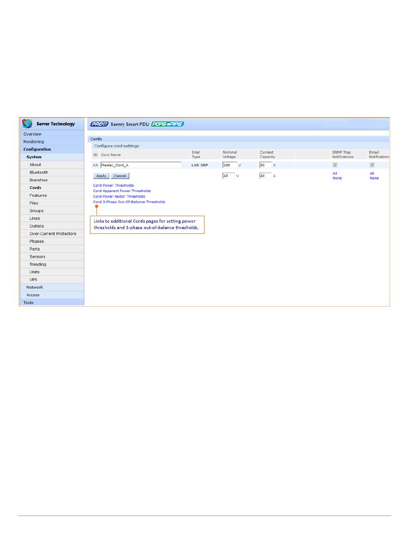Click None under SNMP Trap Notifications
The image size is (409, 540).
[x=337, y=178]
